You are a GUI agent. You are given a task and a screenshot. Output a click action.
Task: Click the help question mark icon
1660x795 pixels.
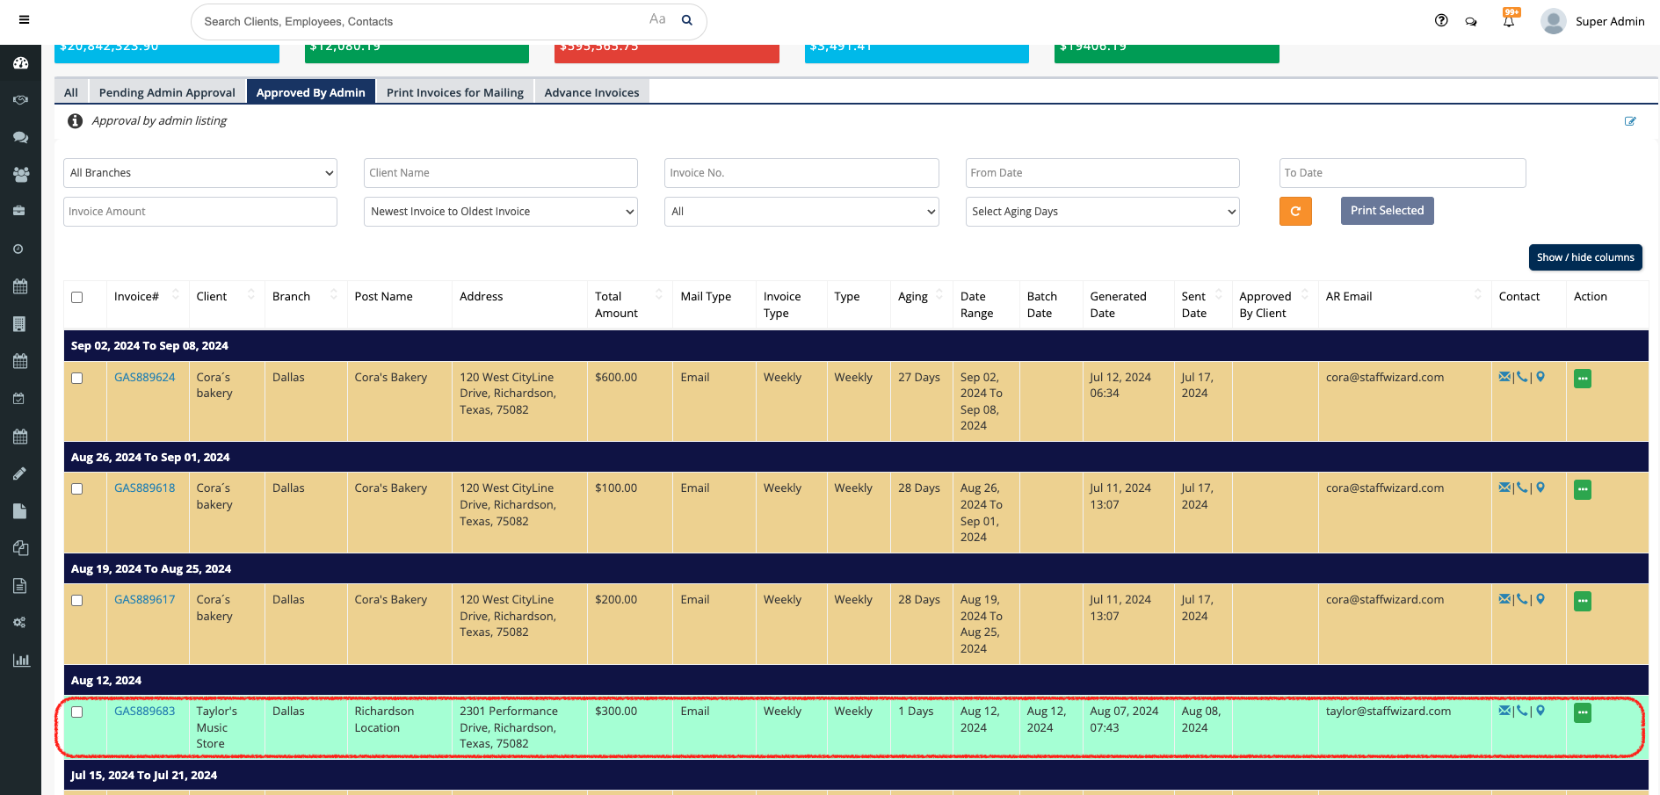1441,21
